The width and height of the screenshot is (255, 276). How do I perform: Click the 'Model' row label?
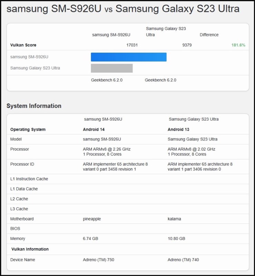point(16,139)
